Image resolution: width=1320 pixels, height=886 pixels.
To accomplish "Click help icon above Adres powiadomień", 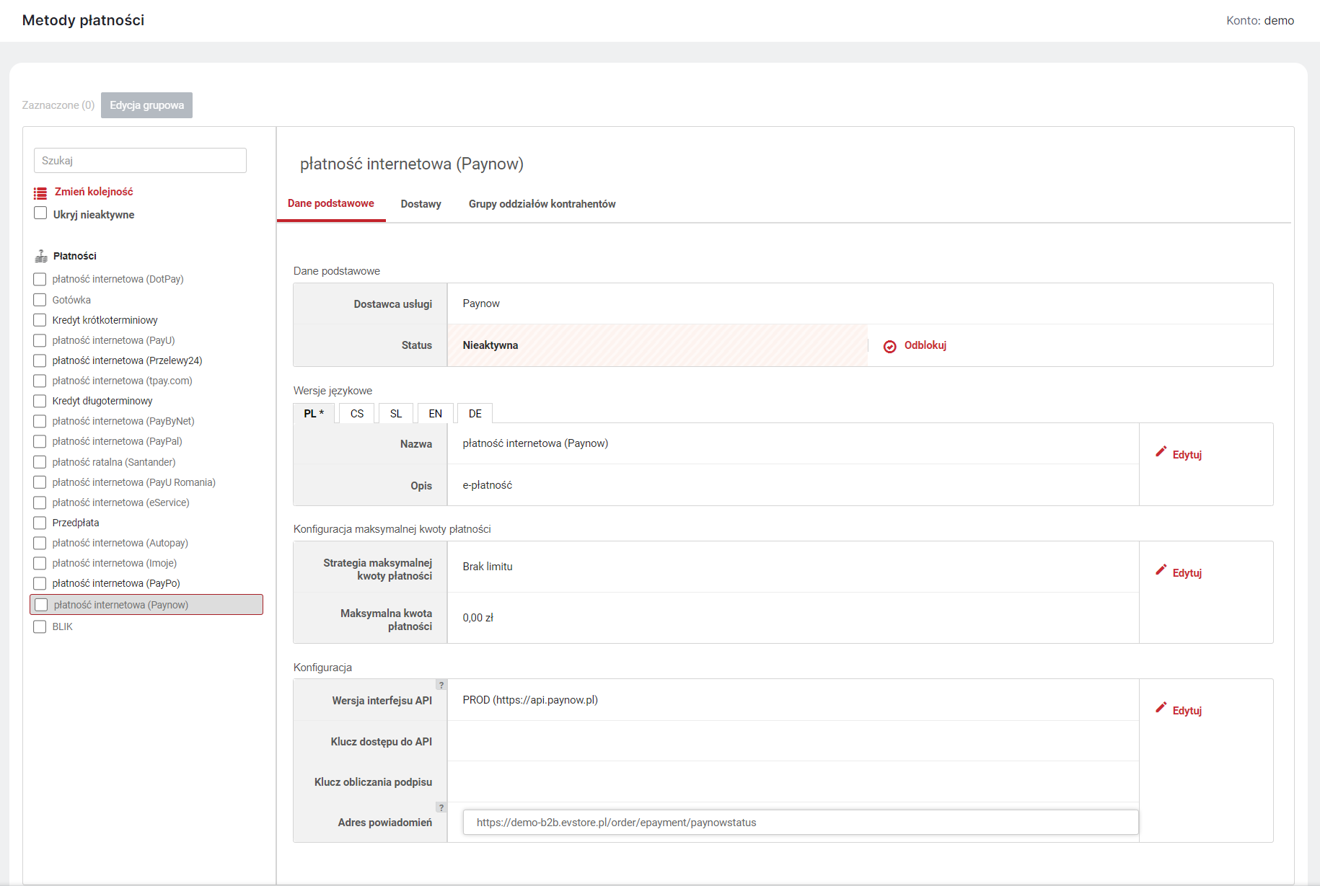I will point(441,807).
